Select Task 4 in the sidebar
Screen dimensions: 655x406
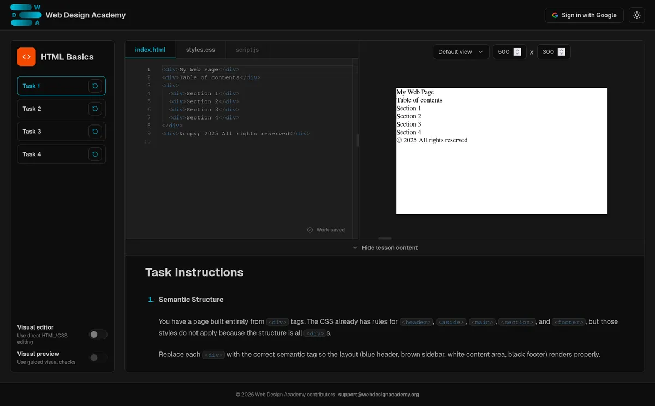tap(61, 154)
